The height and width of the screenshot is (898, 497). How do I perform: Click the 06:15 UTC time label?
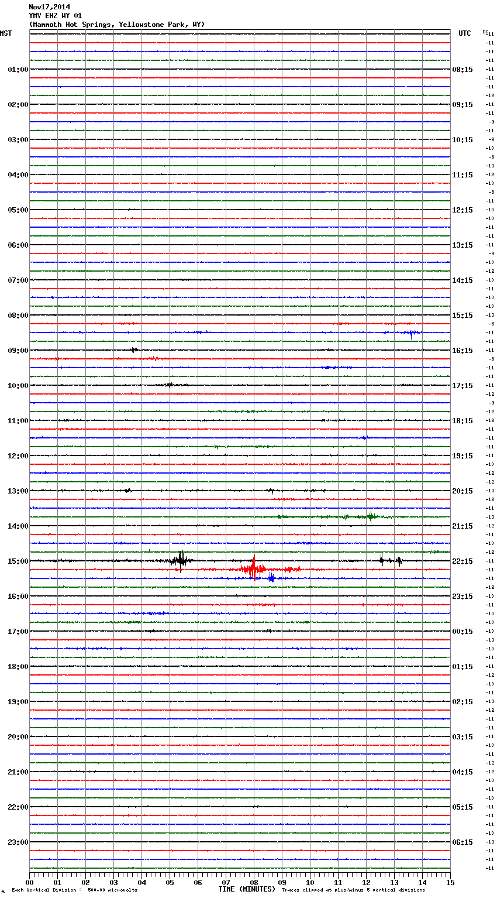coord(463,842)
